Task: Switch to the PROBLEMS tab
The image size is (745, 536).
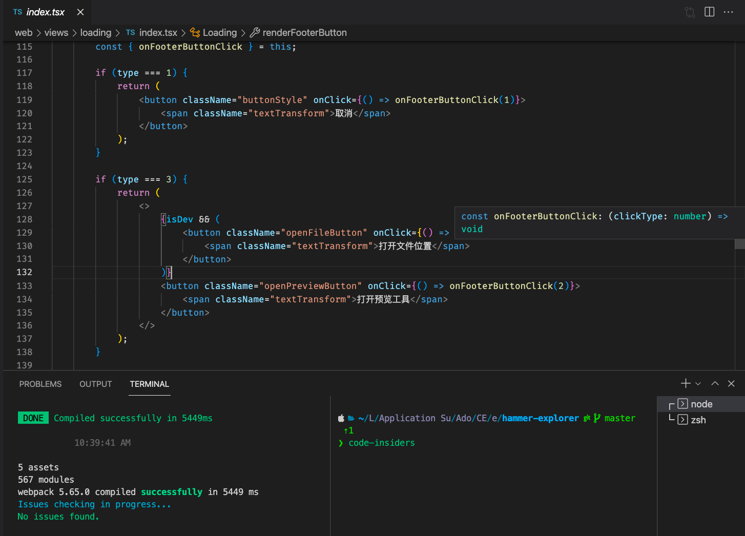Action: 40,383
